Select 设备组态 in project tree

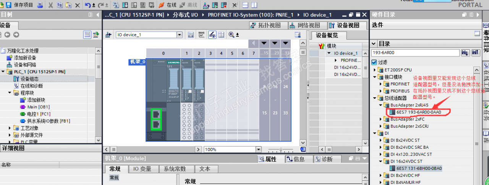click(x=29, y=79)
